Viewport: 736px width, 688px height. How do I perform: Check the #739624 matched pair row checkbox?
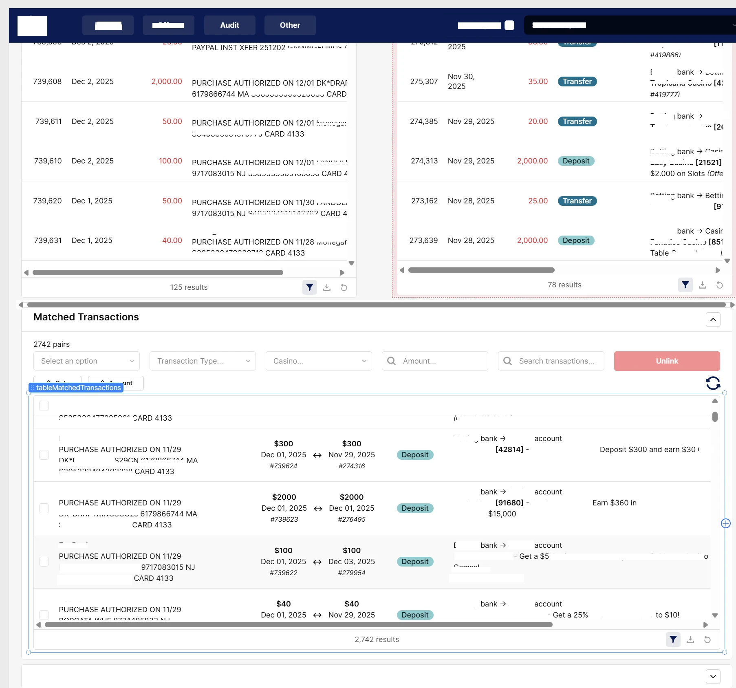[x=44, y=455]
